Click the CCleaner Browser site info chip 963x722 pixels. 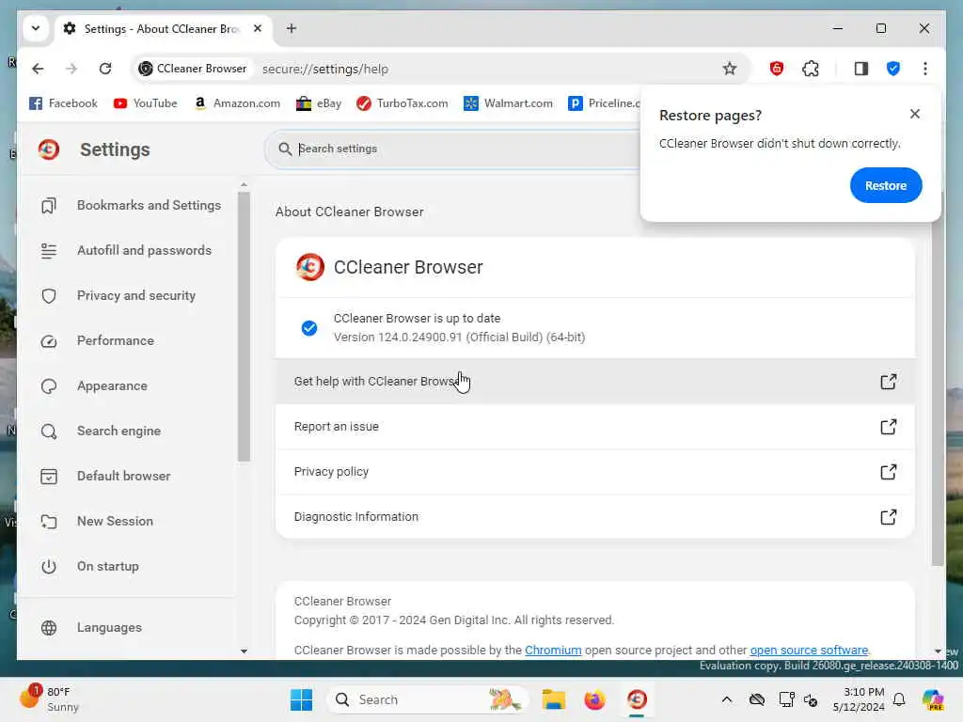click(193, 69)
